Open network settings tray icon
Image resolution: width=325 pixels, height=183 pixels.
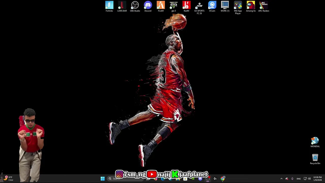[305, 179]
